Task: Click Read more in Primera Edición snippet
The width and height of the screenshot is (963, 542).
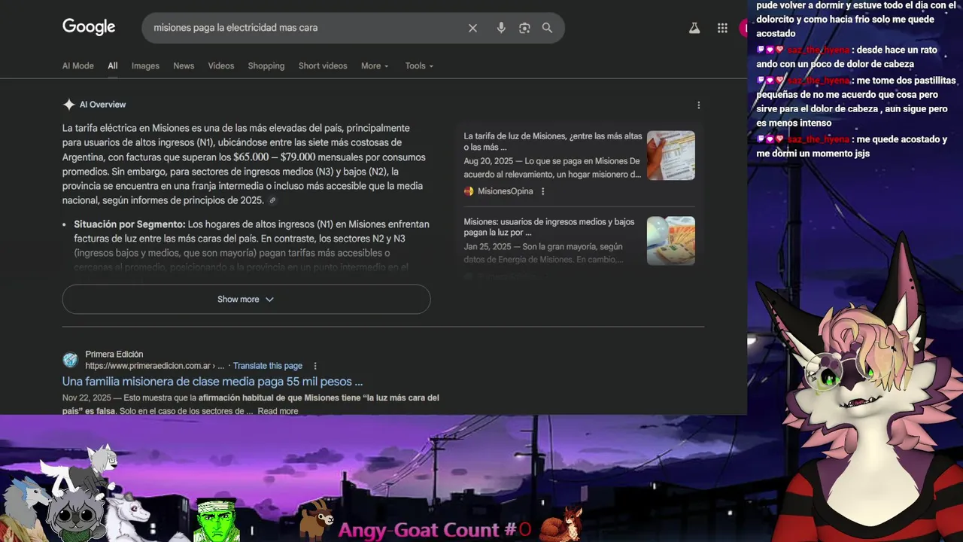Action: click(278, 411)
